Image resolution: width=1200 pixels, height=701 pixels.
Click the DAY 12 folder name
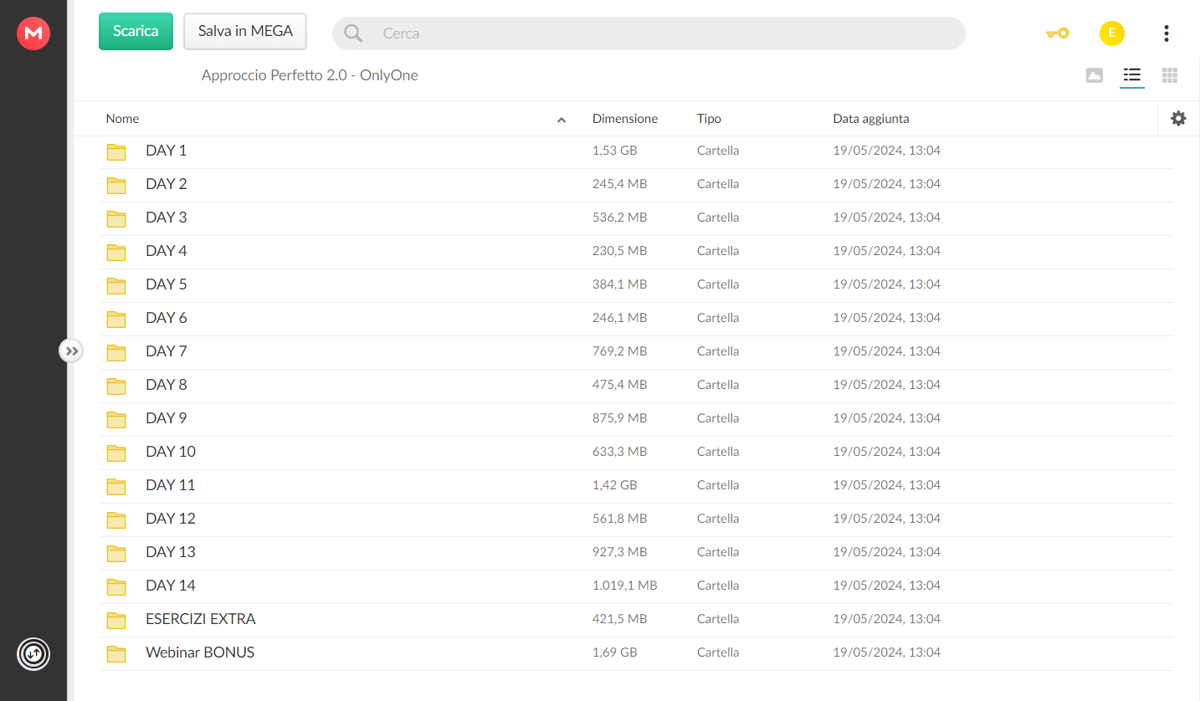point(171,519)
